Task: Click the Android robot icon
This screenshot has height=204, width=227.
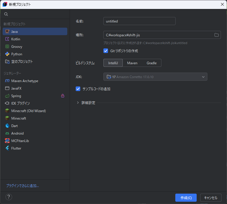Action: point(7,133)
